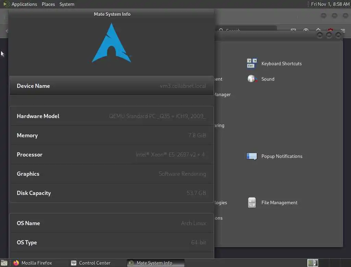Click the vm3.collabnet.local device name value
351x267 pixels.
[183, 86]
